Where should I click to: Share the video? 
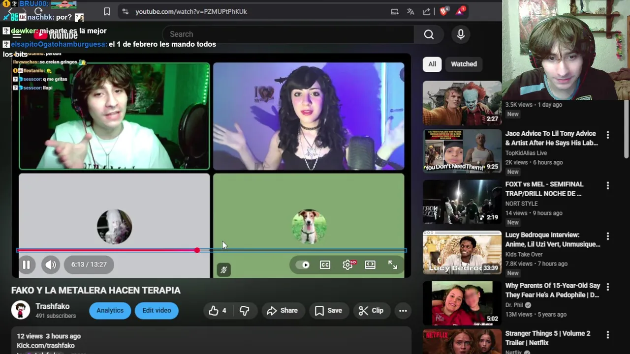tap(283, 310)
